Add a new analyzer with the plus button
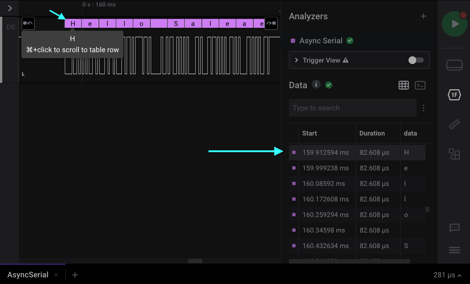Image resolution: width=470 pixels, height=284 pixels. pyautogui.click(x=423, y=16)
